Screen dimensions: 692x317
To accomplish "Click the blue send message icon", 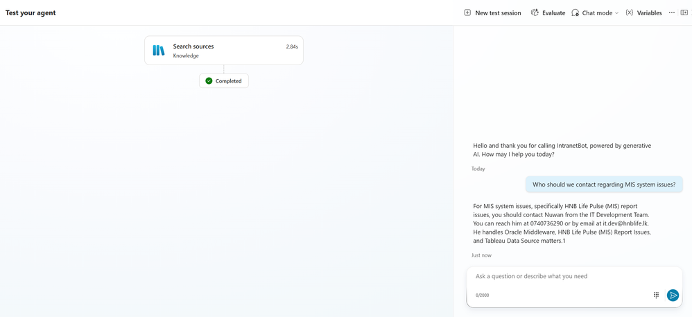I will point(673,295).
